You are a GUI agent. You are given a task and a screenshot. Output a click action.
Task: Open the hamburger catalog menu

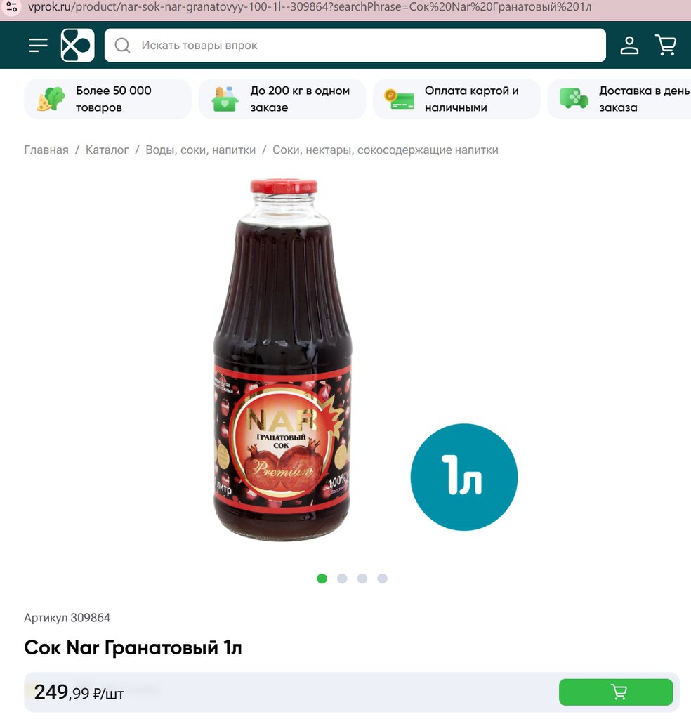click(38, 46)
